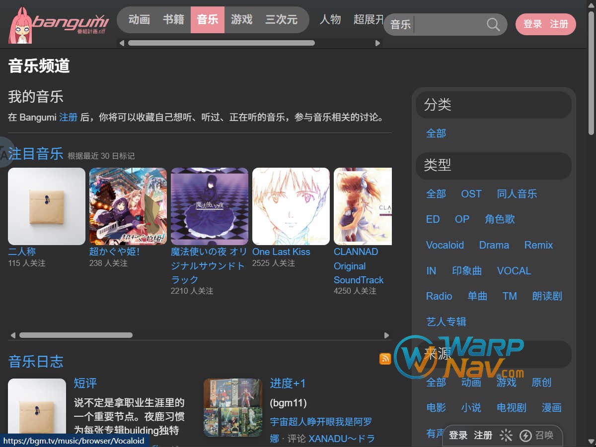Open the orange RSS feed icon
This screenshot has height=447, width=596.
point(385,359)
